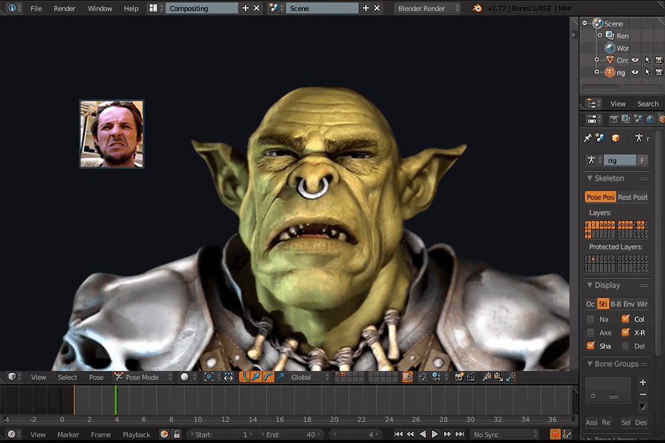Click the camera render restriction icon for Circ
This screenshot has width=665, height=443.
[x=659, y=60]
